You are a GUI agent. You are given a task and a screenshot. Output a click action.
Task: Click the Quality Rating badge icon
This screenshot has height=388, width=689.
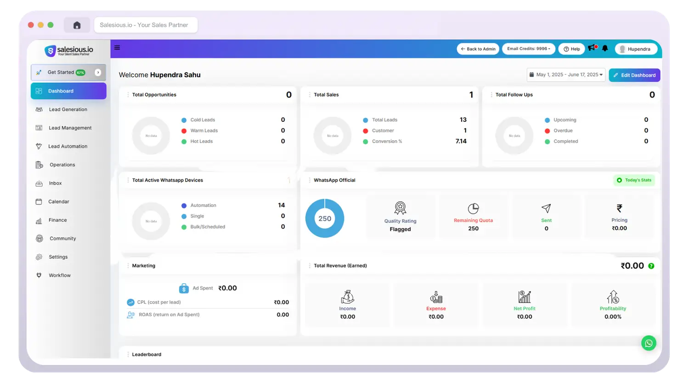coord(400,208)
